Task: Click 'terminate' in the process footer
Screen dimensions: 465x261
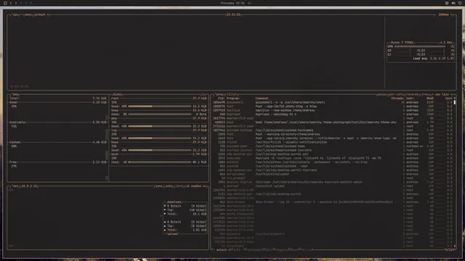Action: [254, 249]
